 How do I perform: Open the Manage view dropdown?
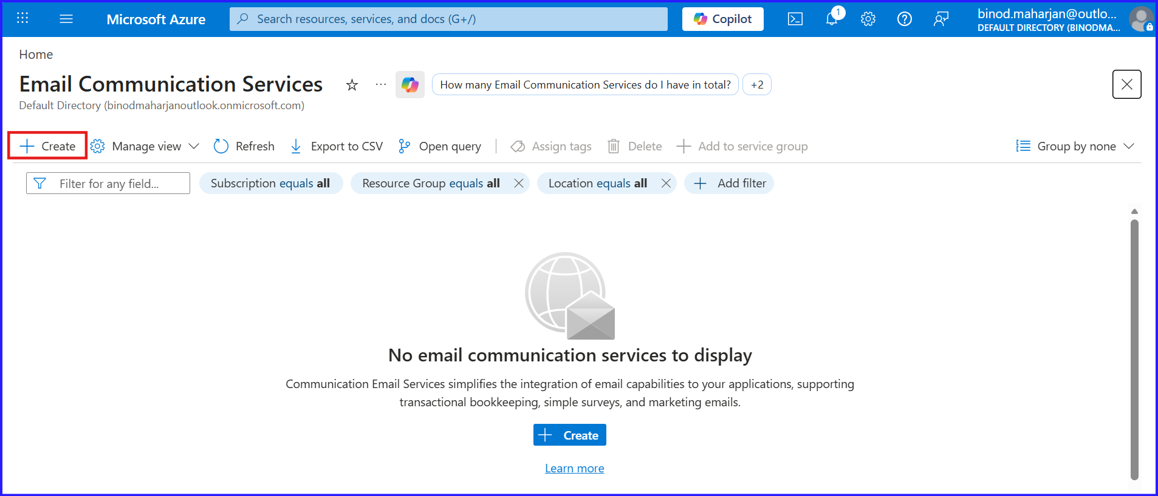pyautogui.click(x=145, y=146)
